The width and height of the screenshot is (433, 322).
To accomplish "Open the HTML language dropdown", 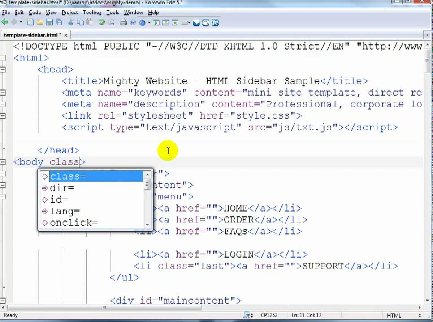I will pyautogui.click(x=403, y=315).
